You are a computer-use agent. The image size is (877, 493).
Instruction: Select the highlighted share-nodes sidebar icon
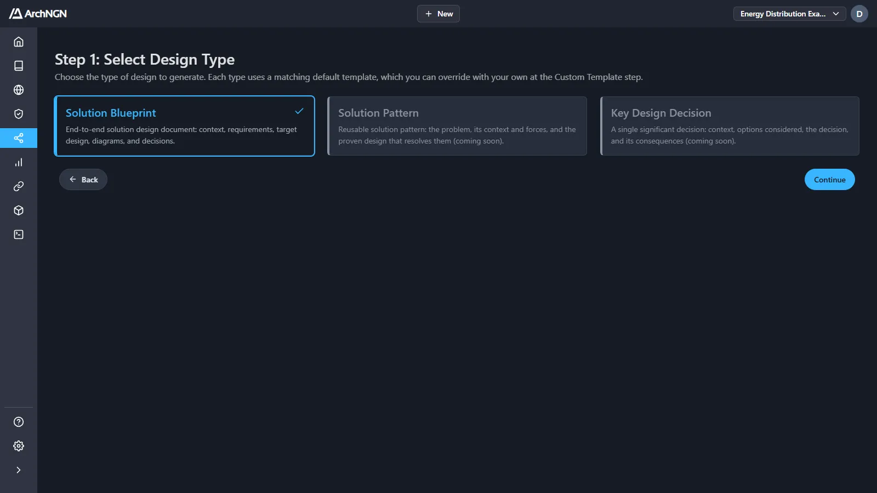click(19, 138)
